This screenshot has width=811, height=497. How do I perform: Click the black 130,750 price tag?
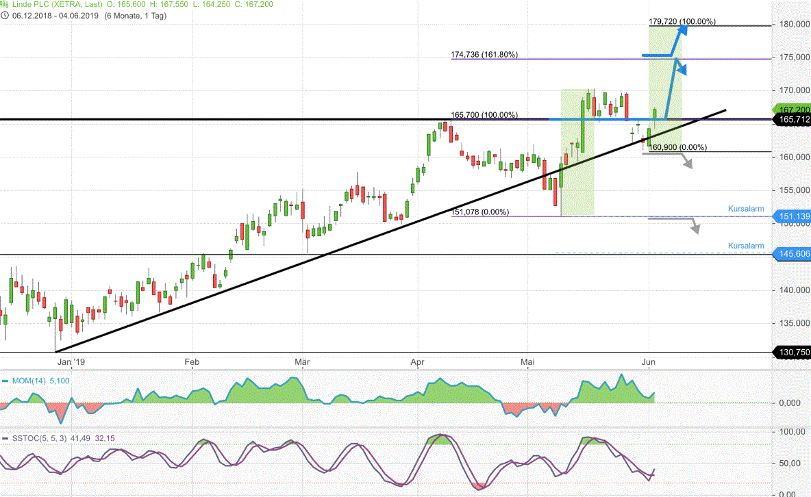(791, 352)
